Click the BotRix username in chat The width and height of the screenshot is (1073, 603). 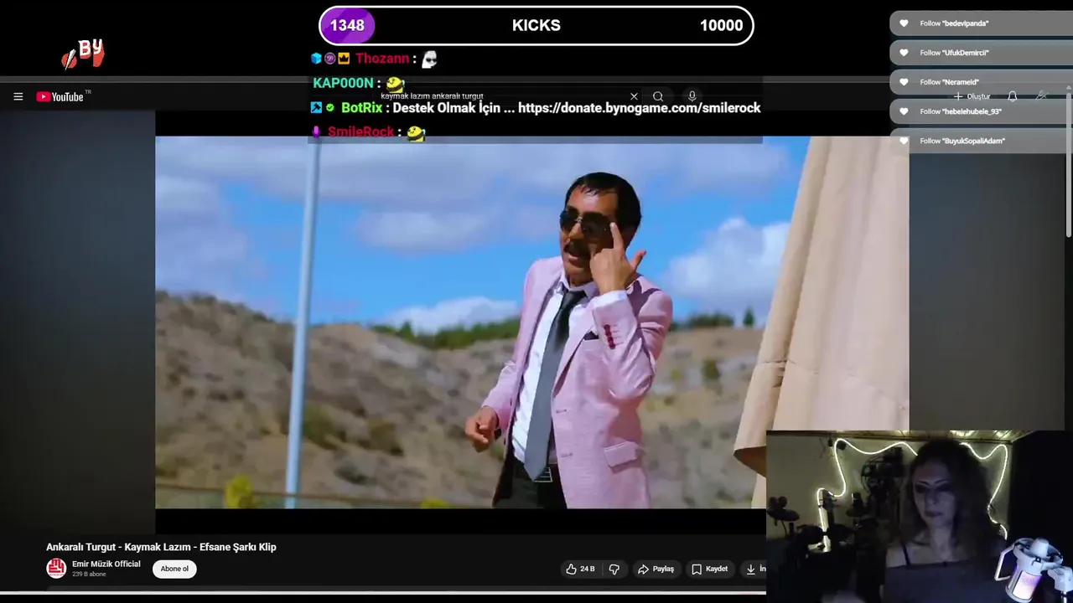coord(362,108)
